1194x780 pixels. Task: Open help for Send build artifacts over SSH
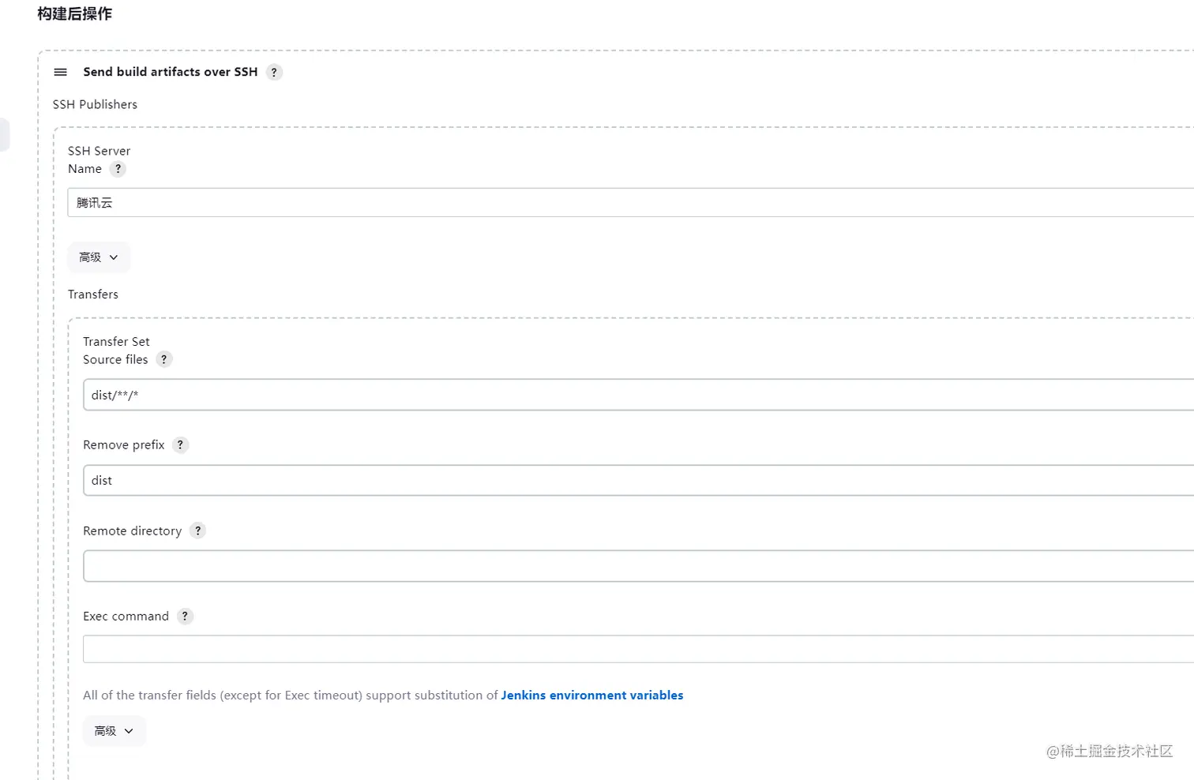pyautogui.click(x=274, y=72)
